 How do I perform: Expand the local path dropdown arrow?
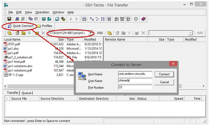click(90, 33)
